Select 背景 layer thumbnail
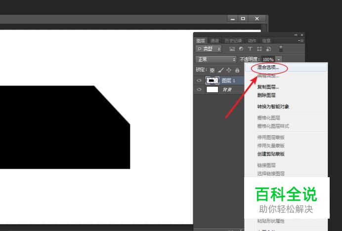This screenshot has width=342, height=231. point(212,89)
